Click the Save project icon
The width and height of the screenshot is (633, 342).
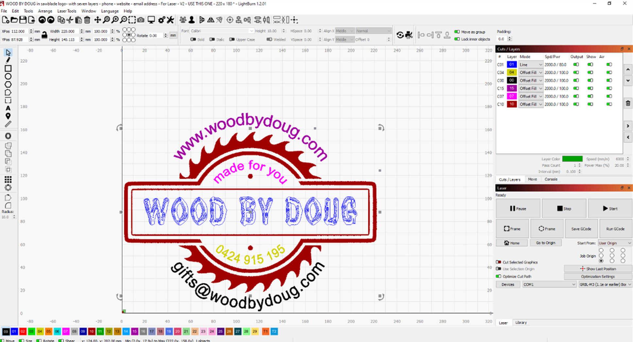pyautogui.click(x=23, y=20)
